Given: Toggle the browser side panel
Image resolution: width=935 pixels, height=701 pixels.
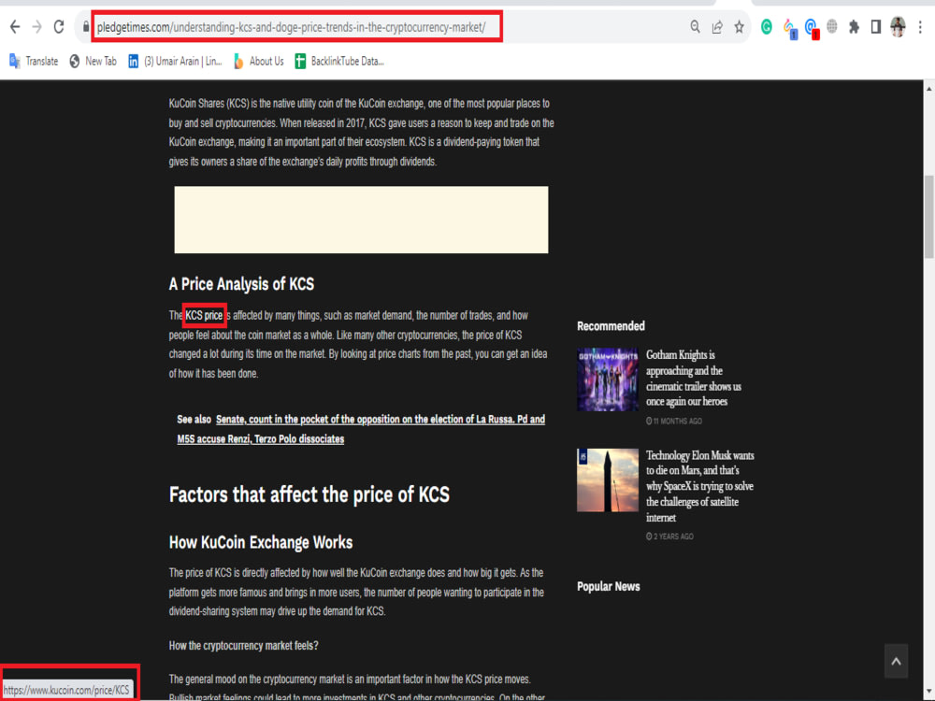Looking at the screenshot, I should coord(876,27).
